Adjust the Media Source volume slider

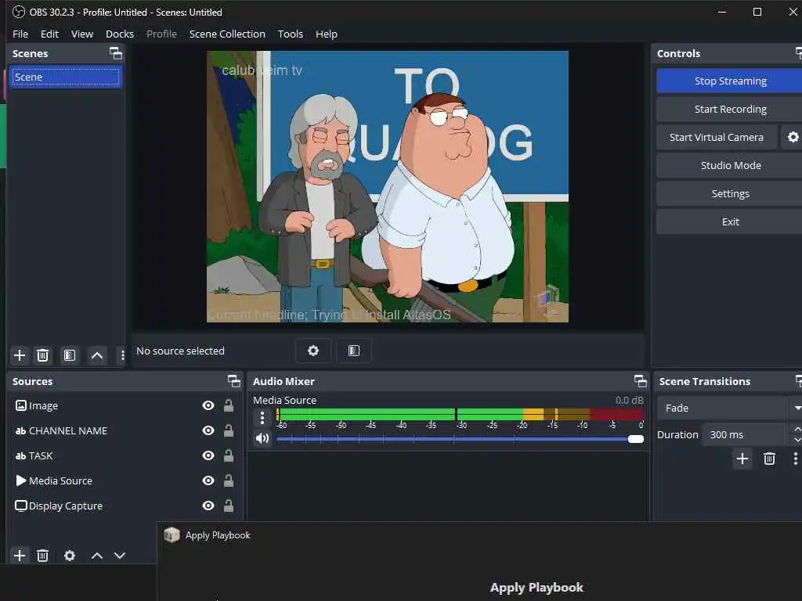pyautogui.click(x=460, y=438)
